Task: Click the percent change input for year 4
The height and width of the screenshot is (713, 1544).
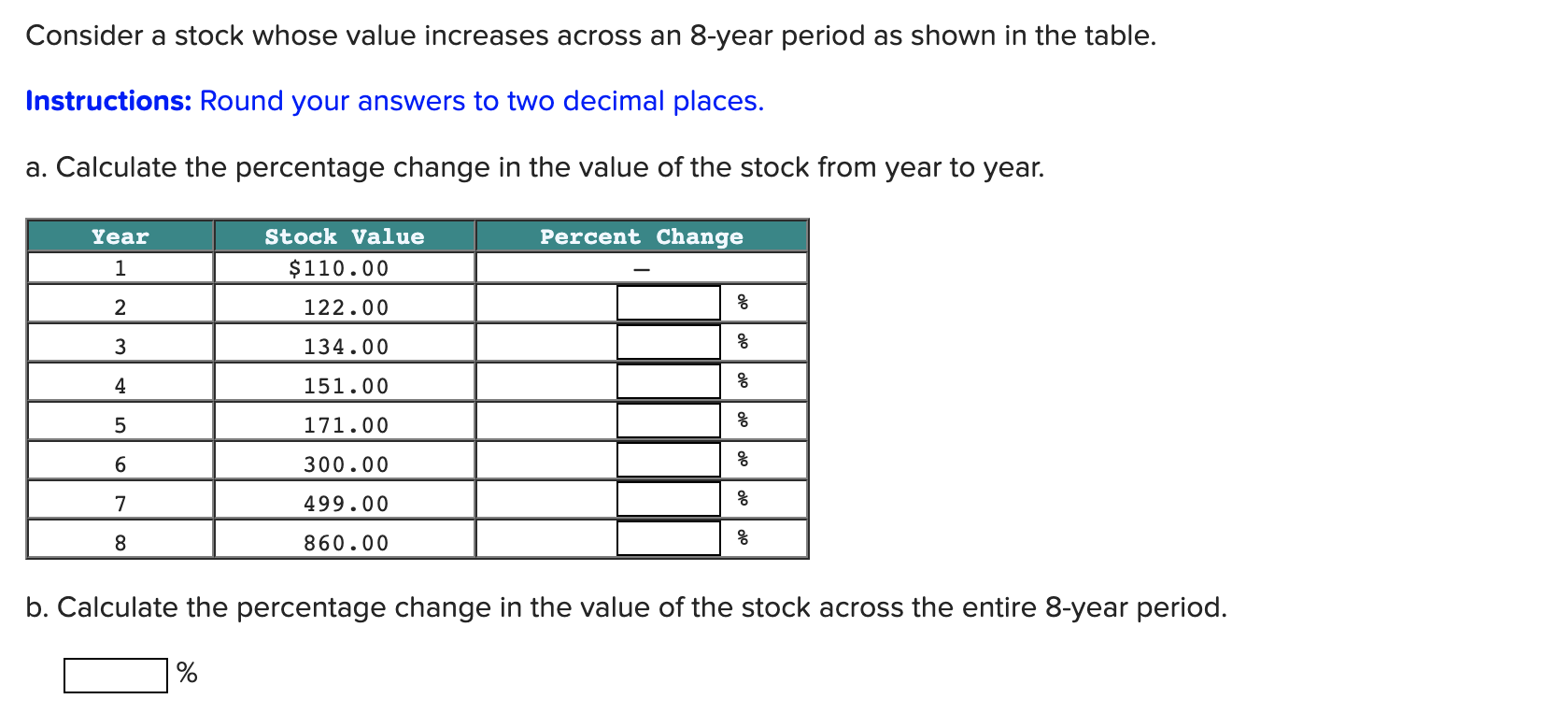Action: 667,379
